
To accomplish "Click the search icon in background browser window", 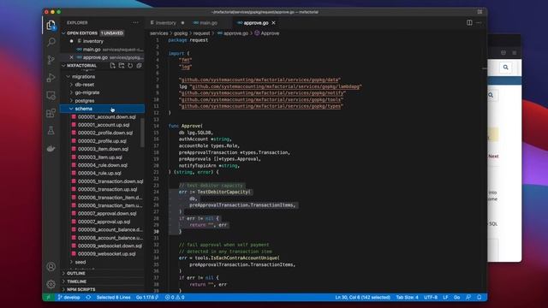I will point(505,67).
